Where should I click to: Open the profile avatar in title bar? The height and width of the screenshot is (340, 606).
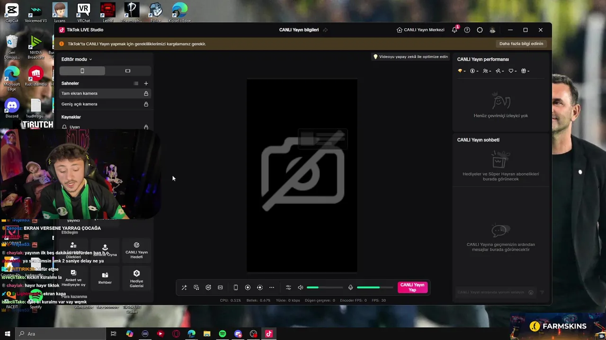[492, 30]
